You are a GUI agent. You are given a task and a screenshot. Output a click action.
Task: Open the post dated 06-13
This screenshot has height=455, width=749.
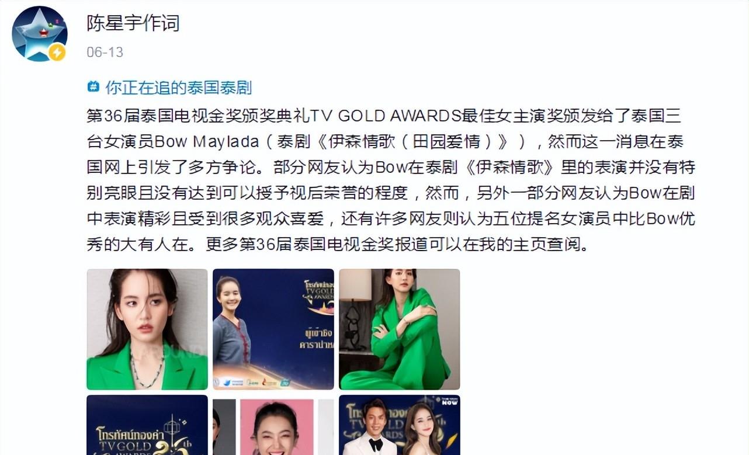105,52
